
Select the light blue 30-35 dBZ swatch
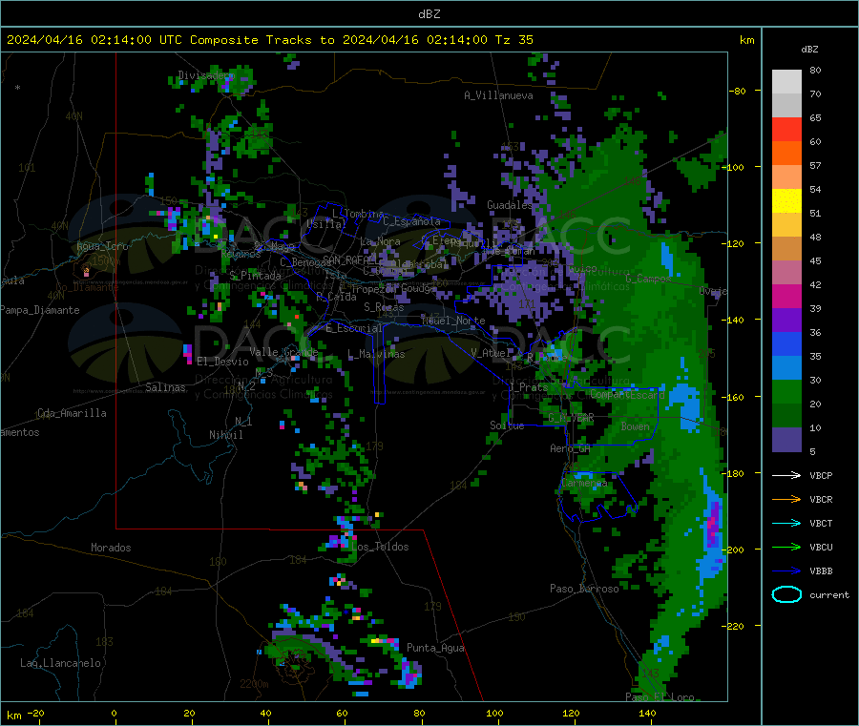click(x=786, y=368)
